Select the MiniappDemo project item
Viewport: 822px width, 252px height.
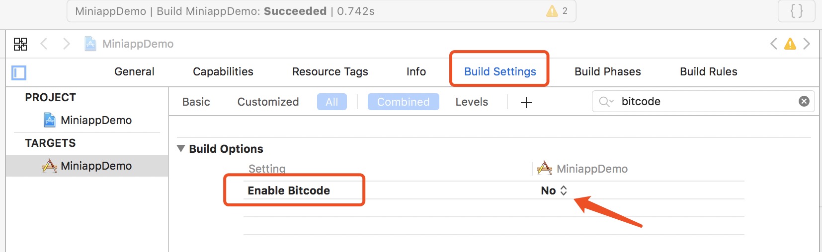pyautogui.click(x=96, y=121)
